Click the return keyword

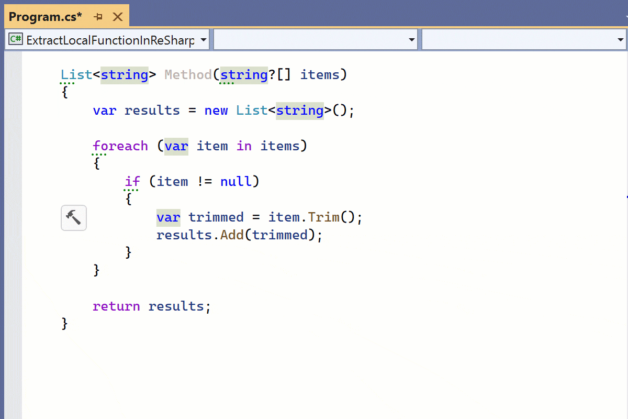[116, 306]
